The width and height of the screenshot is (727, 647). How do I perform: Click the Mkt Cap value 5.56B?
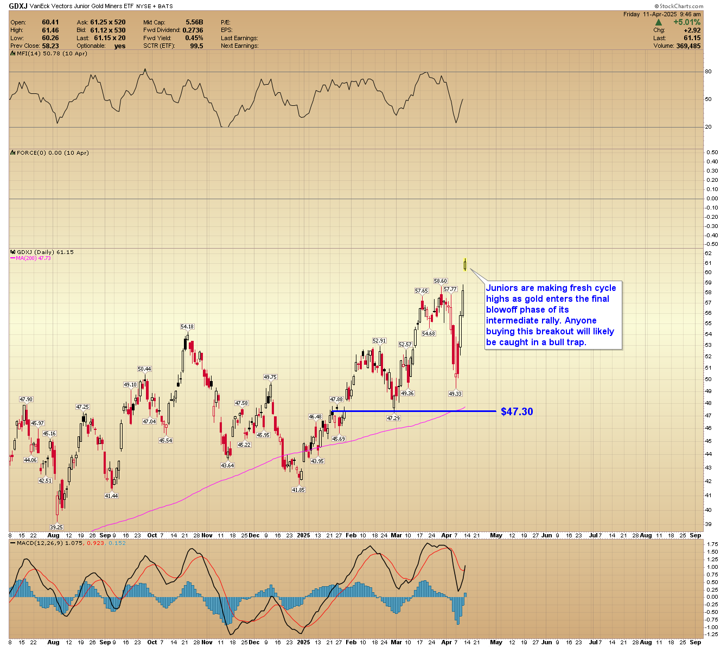point(194,23)
